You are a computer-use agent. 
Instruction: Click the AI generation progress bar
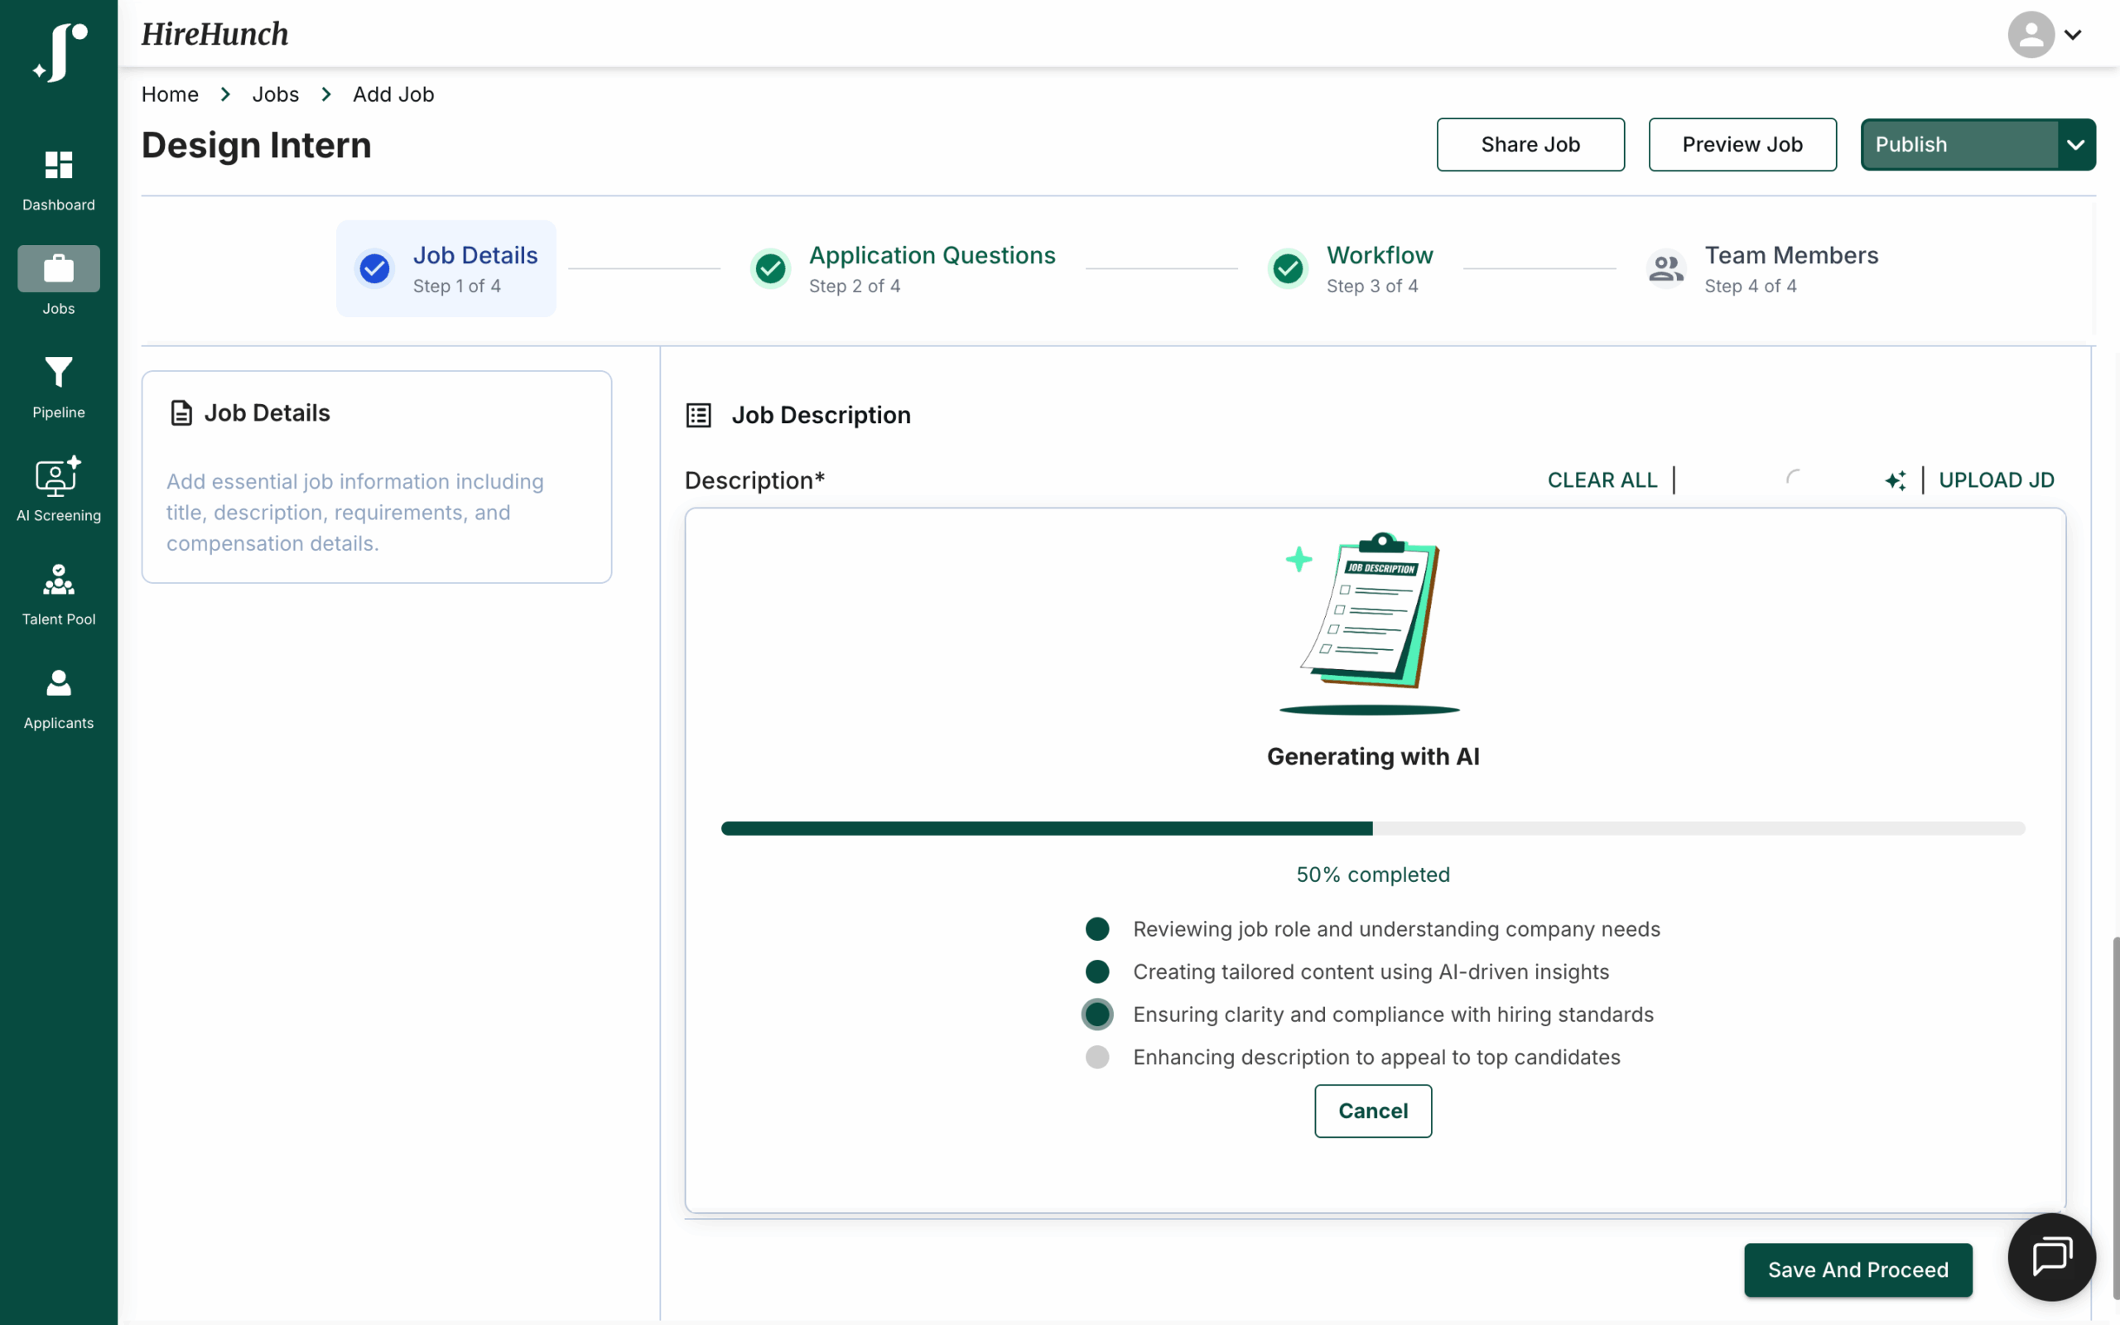click(1373, 828)
